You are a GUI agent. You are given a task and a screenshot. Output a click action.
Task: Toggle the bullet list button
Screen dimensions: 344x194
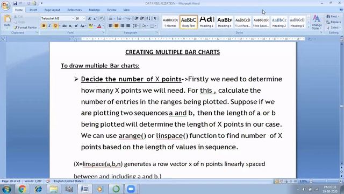click(110, 18)
